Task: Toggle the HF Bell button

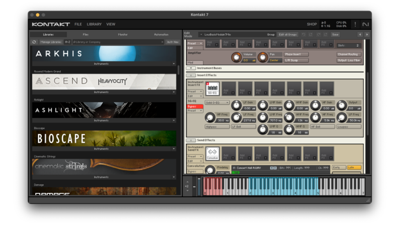Action: click(x=322, y=127)
